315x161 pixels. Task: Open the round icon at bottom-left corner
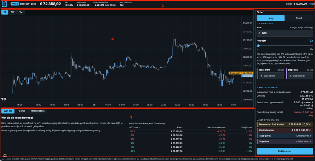[5, 155]
